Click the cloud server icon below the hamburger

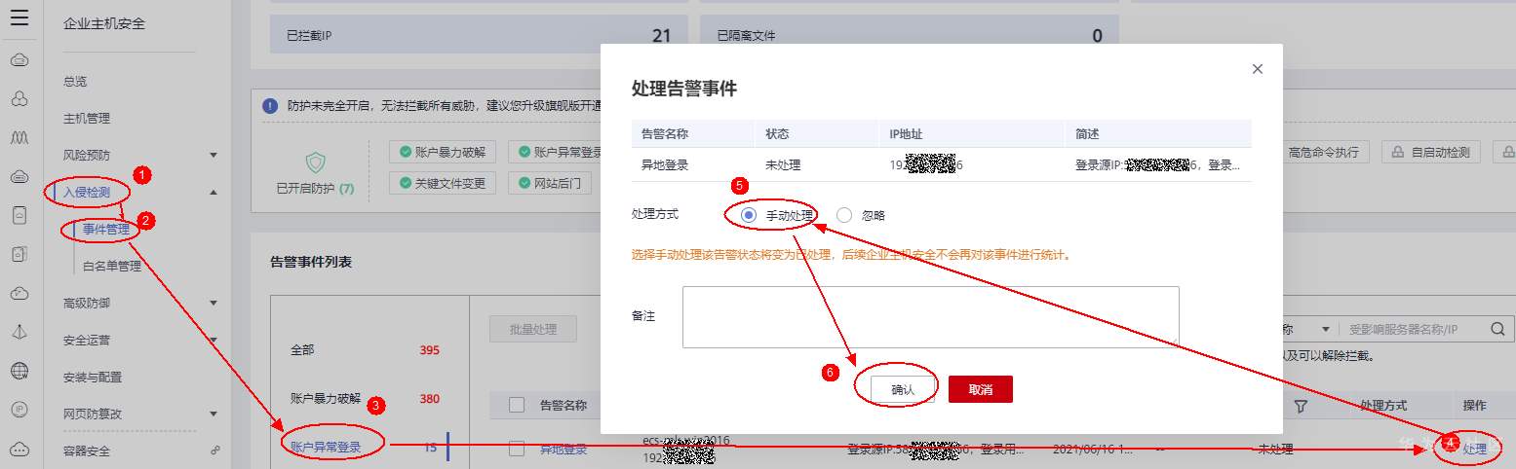click(19, 61)
